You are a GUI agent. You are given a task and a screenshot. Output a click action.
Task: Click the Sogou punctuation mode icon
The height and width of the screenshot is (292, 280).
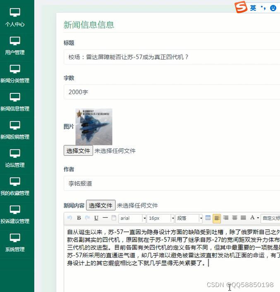point(263,8)
